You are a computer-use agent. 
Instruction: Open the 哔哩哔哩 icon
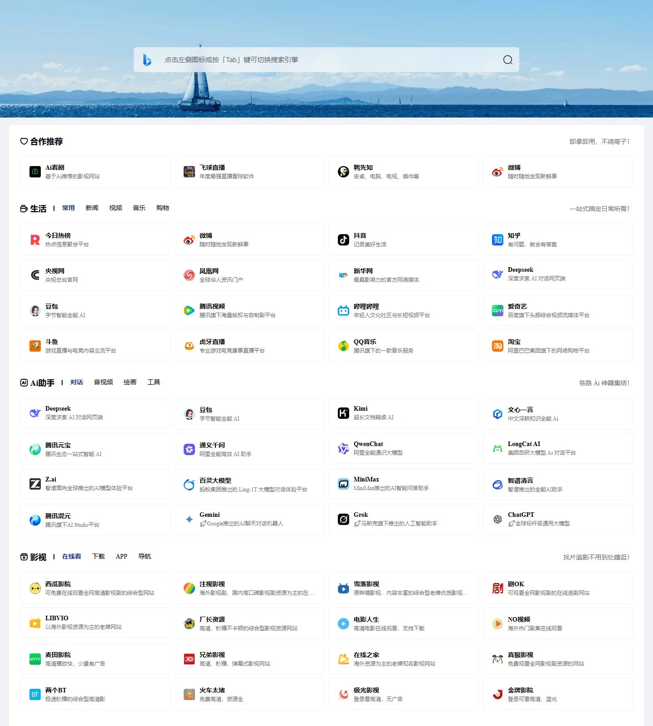point(343,310)
